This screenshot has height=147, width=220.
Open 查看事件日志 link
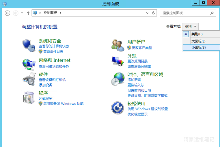[x=53, y=51]
